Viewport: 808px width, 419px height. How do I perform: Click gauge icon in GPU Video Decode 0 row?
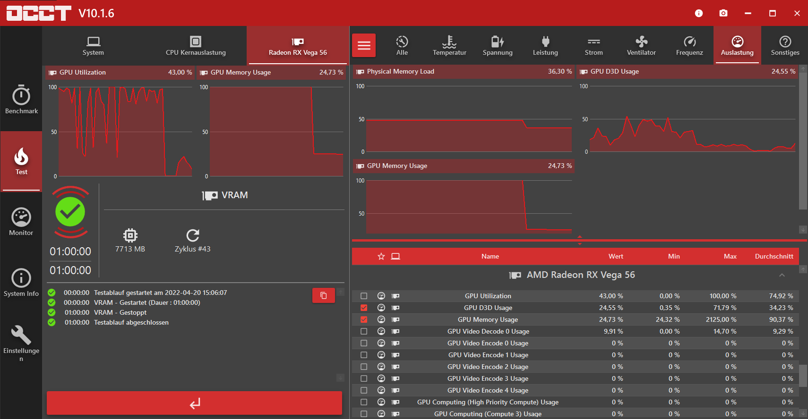coord(381,331)
